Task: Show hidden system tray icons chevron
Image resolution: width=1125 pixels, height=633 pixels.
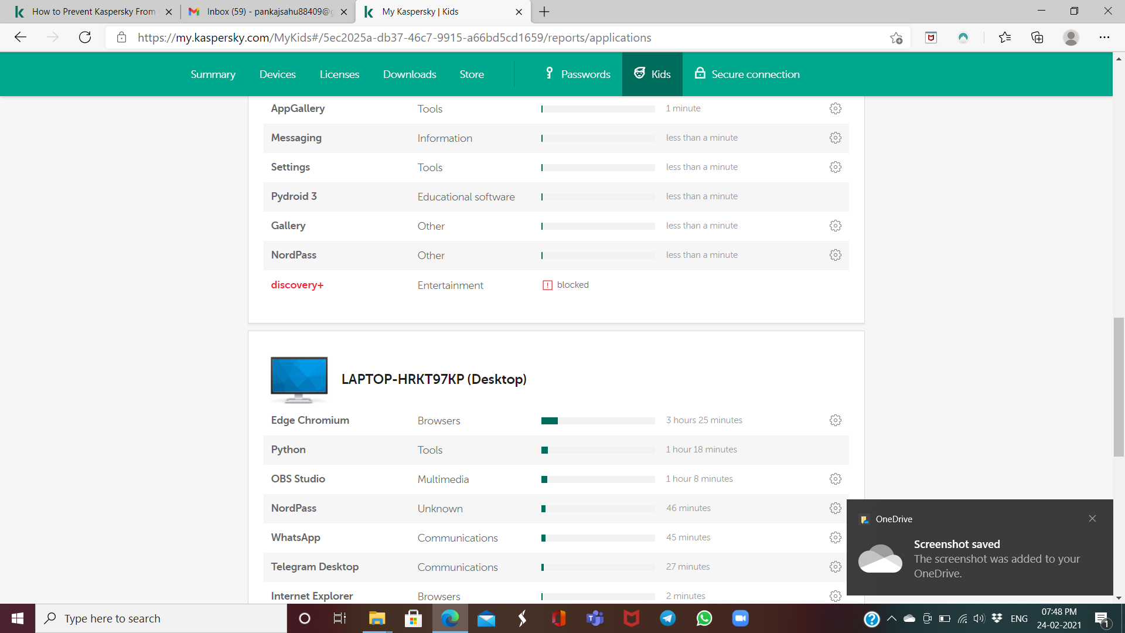Action: click(891, 618)
